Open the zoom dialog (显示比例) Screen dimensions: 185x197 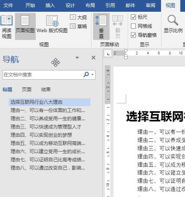(173, 24)
